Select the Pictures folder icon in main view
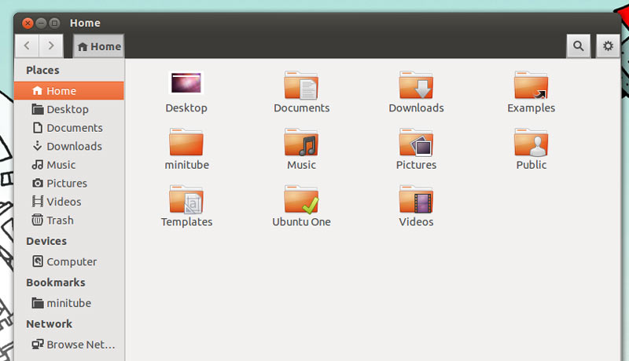 coord(416,144)
